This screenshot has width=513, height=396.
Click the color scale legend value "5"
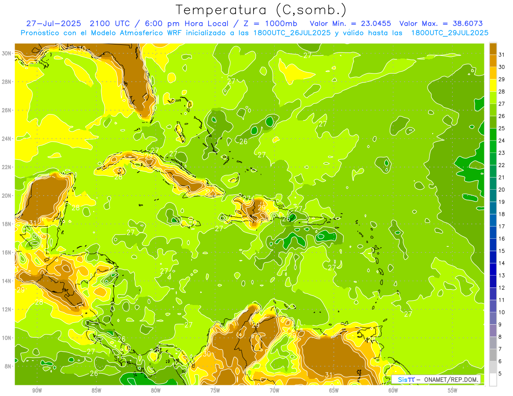point(501,374)
